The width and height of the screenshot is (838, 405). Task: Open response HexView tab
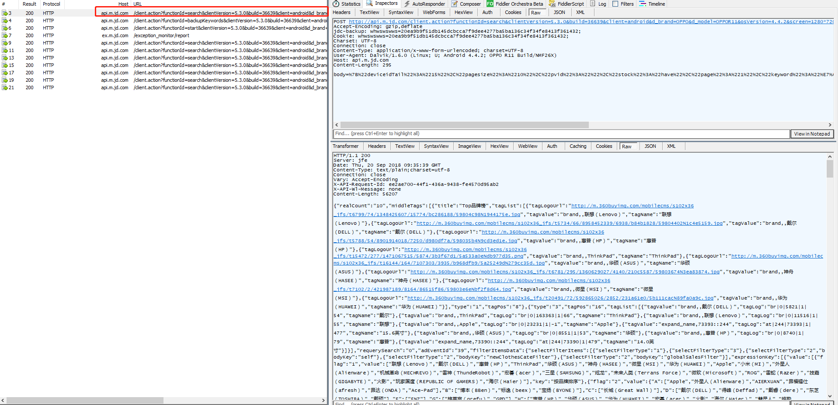(x=499, y=146)
